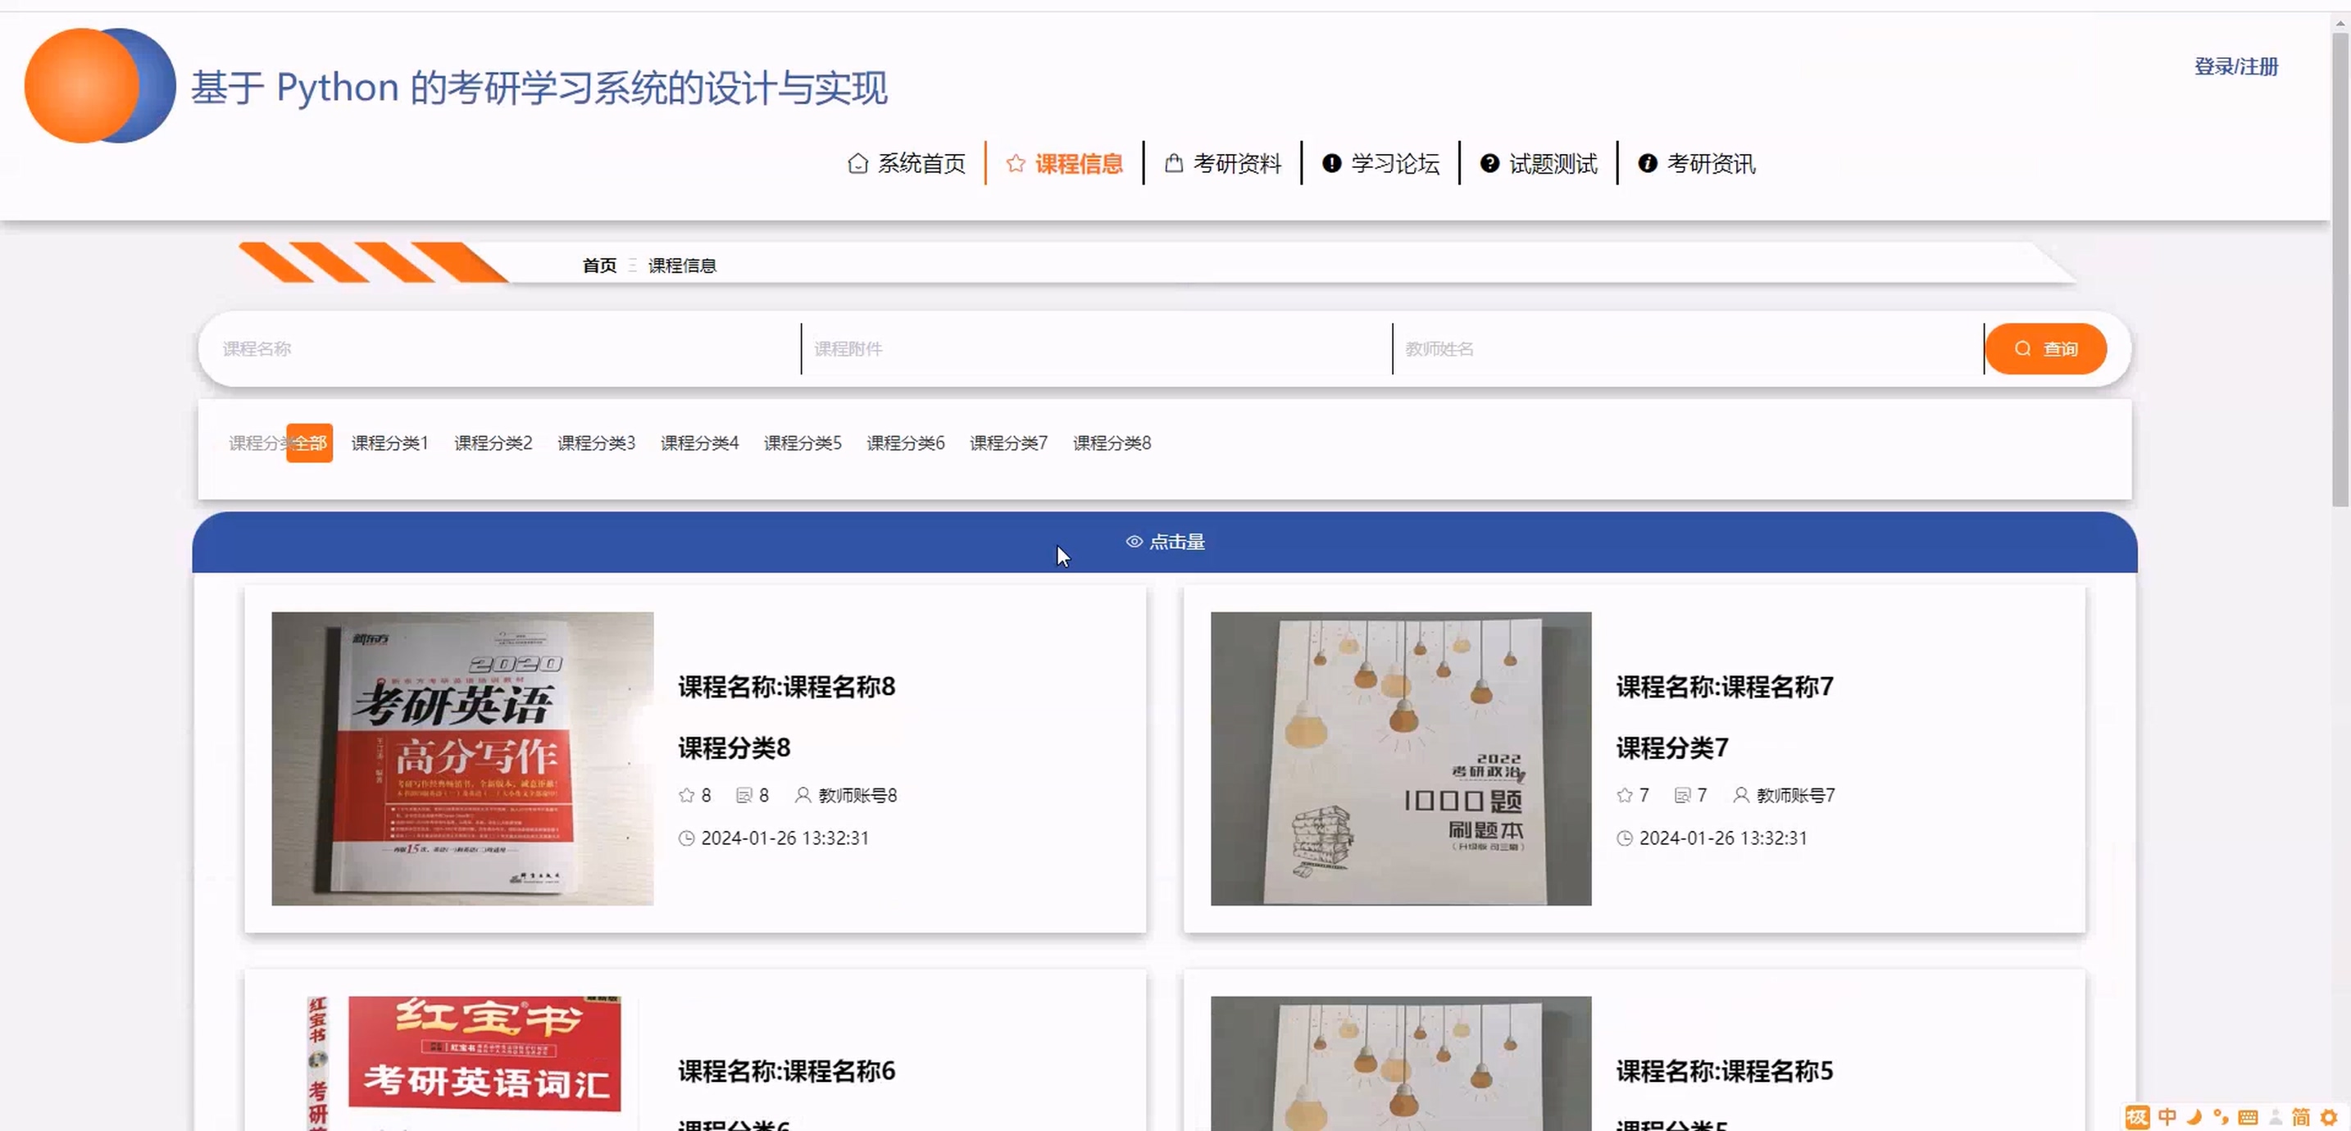Click the eye icon beside 点击量
Screen dimensions: 2351x1131
pos(1134,541)
